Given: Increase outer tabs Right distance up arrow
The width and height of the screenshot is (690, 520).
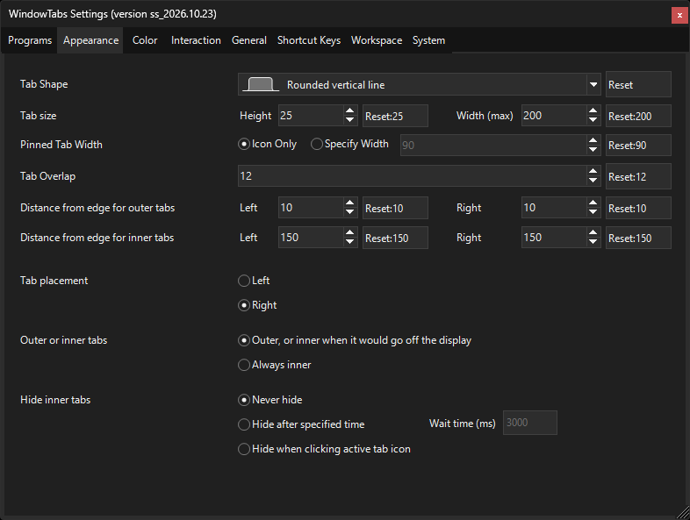Looking at the screenshot, I should click(x=593, y=203).
